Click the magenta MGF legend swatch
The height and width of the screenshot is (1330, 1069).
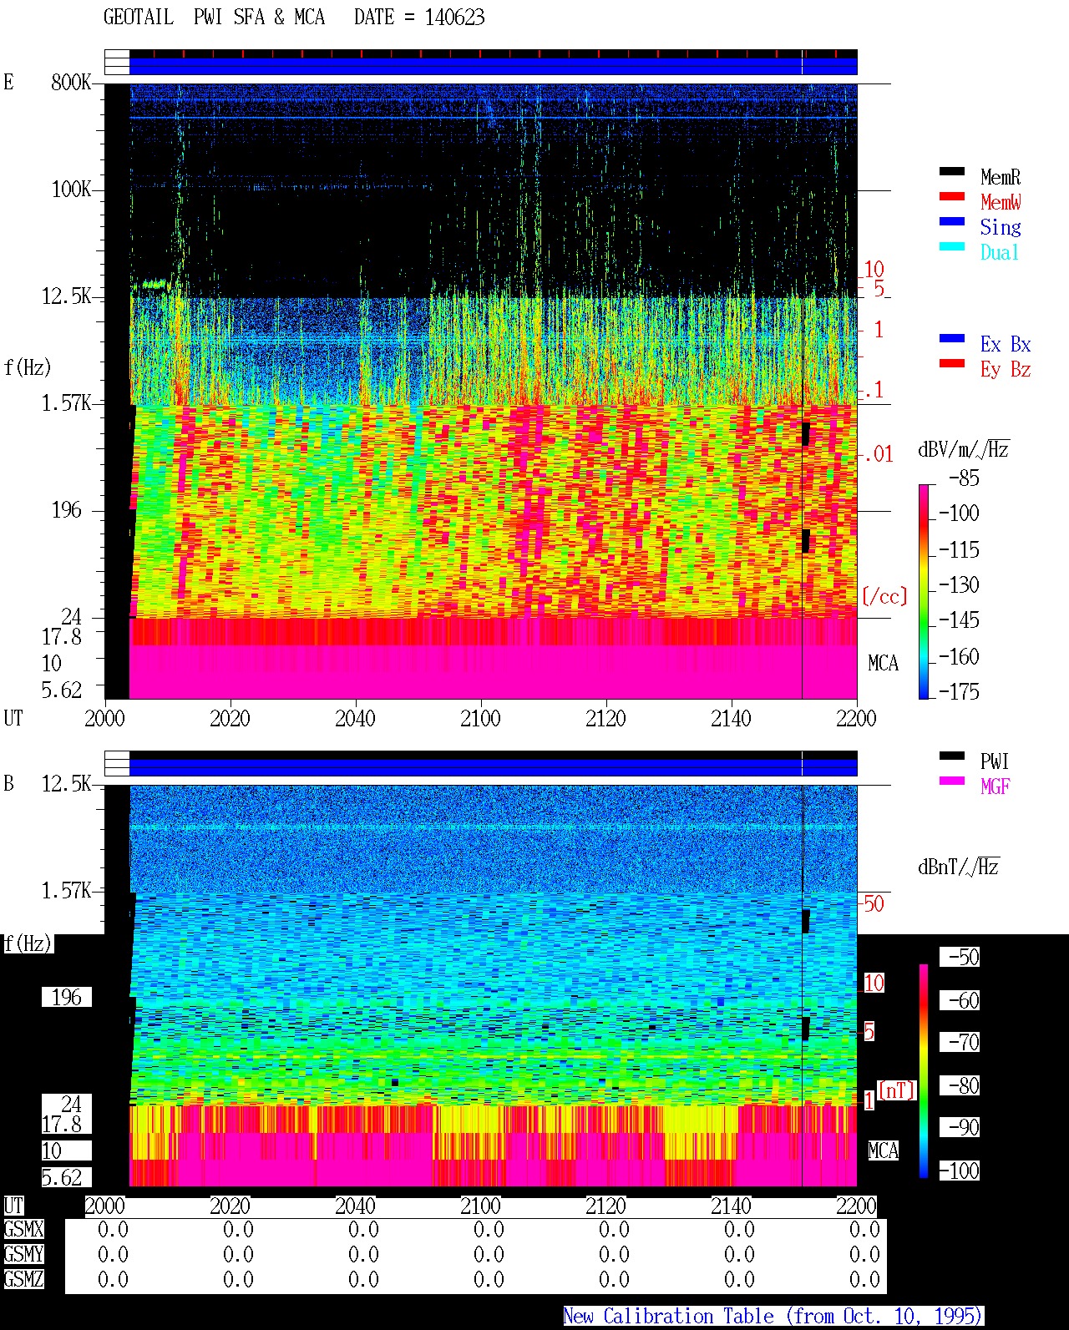[952, 781]
